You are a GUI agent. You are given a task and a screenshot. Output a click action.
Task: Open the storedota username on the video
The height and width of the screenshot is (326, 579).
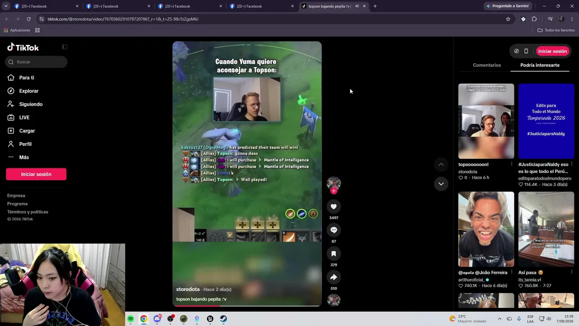[188, 289]
